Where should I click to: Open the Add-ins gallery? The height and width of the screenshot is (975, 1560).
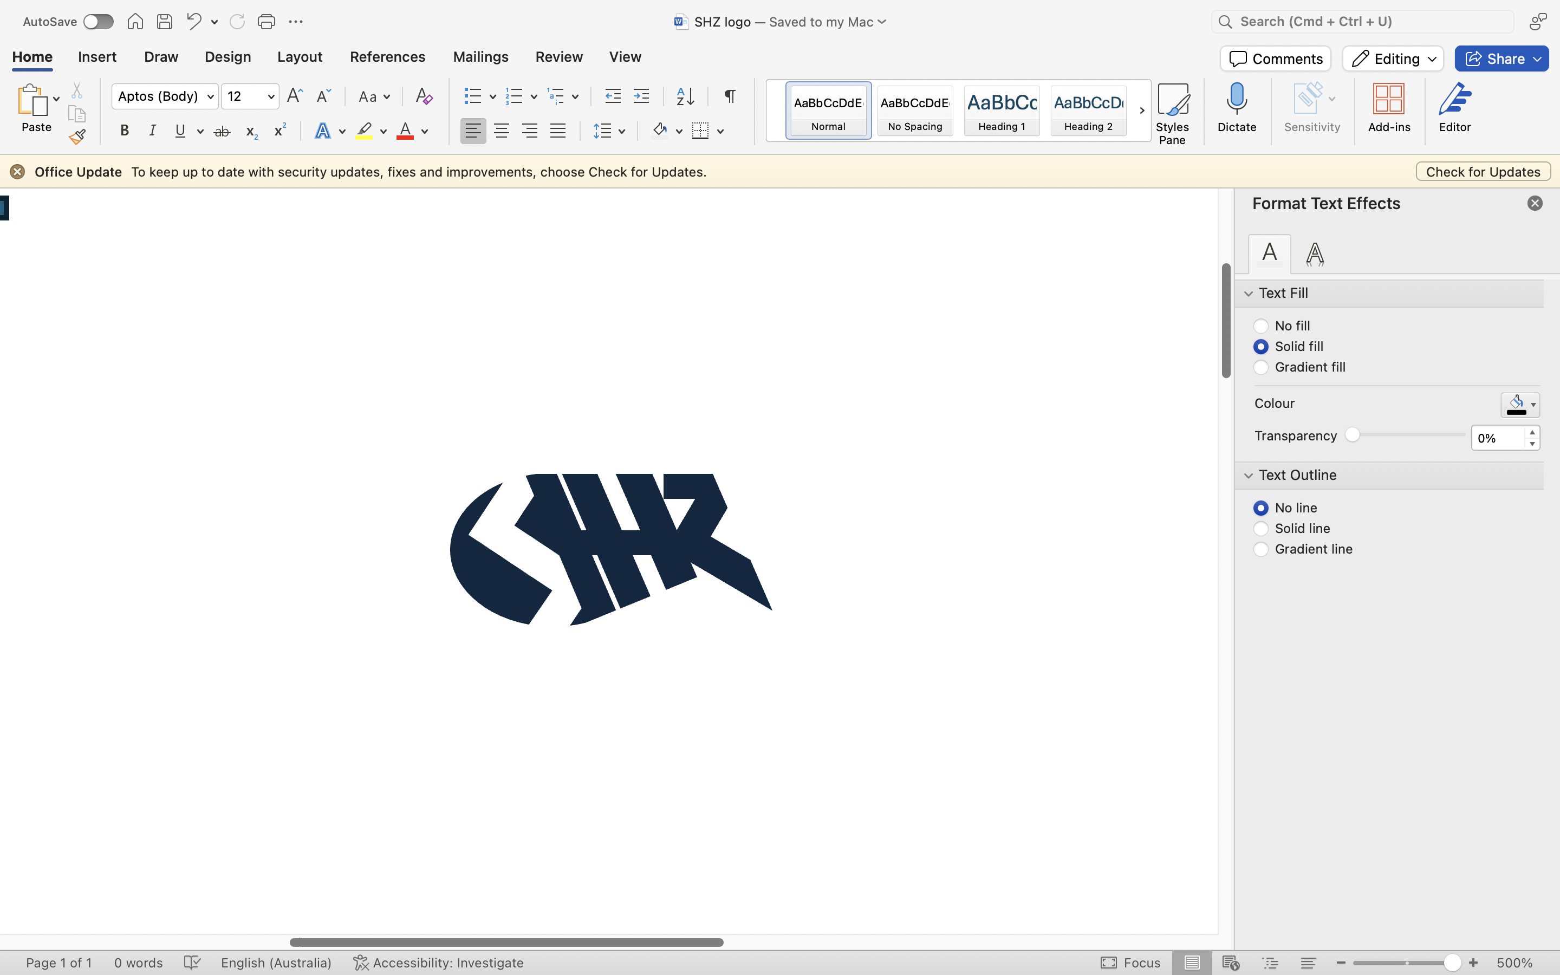pyautogui.click(x=1388, y=108)
